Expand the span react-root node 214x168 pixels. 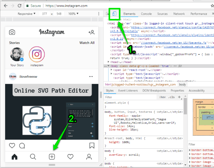111,70
